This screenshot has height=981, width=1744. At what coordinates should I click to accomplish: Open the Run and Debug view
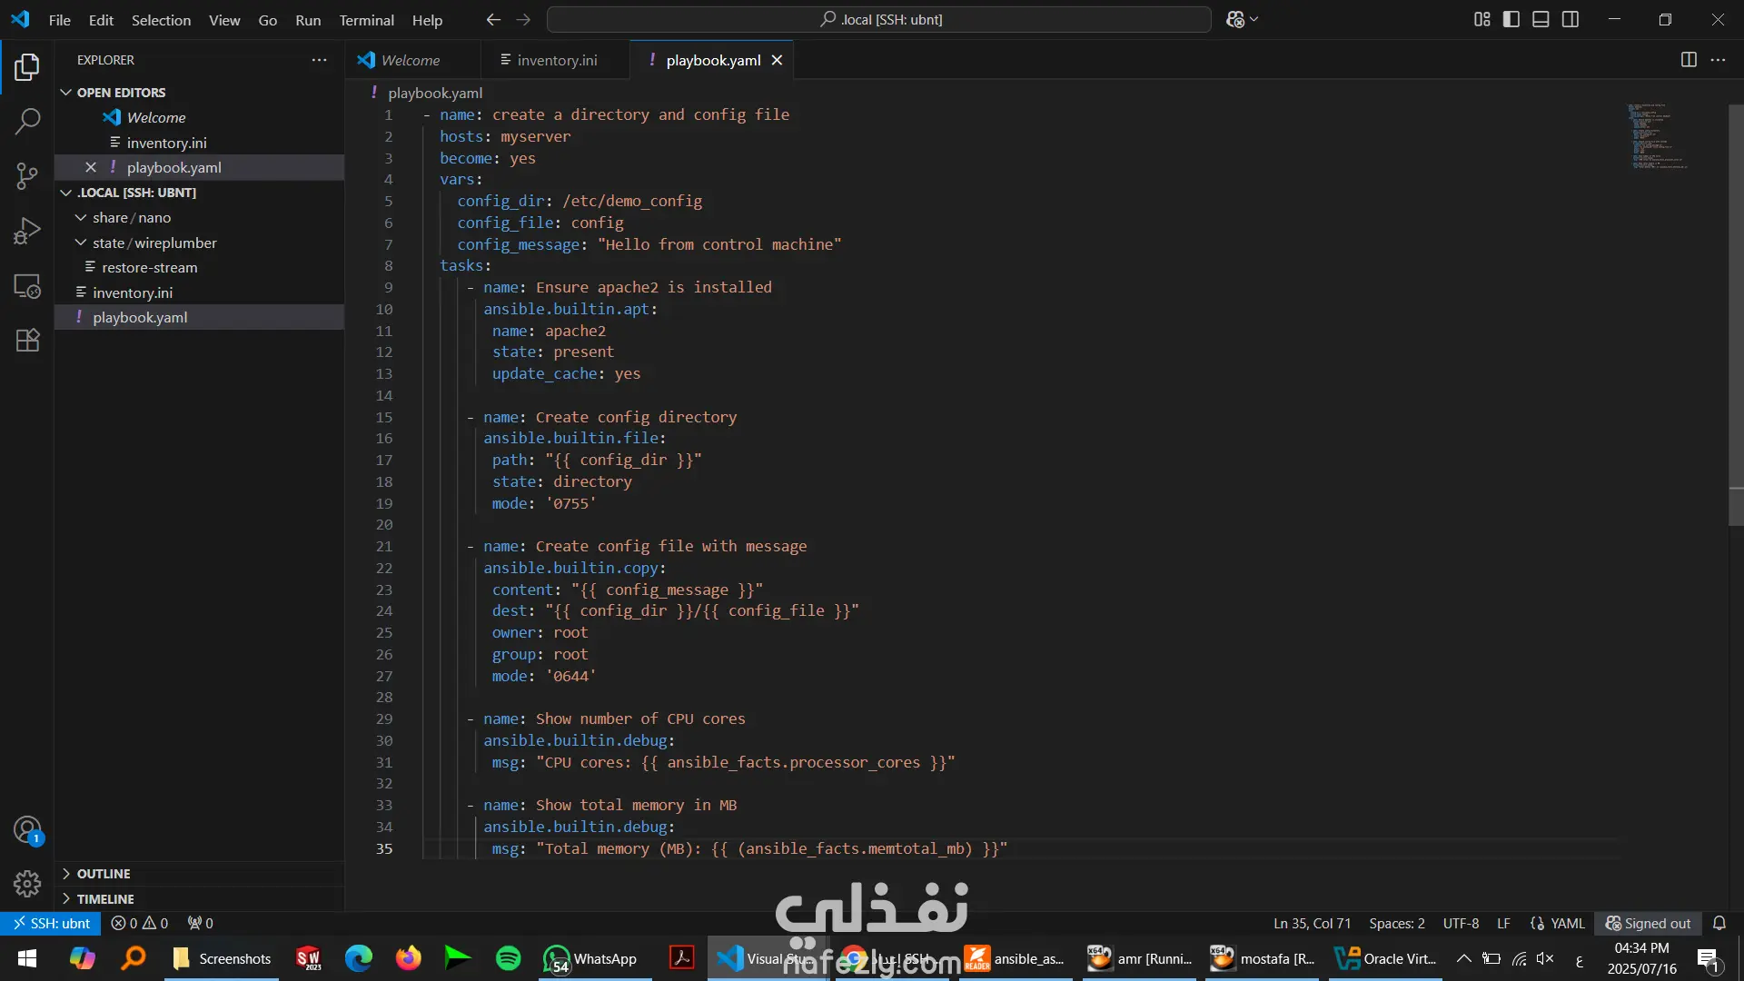(x=27, y=231)
